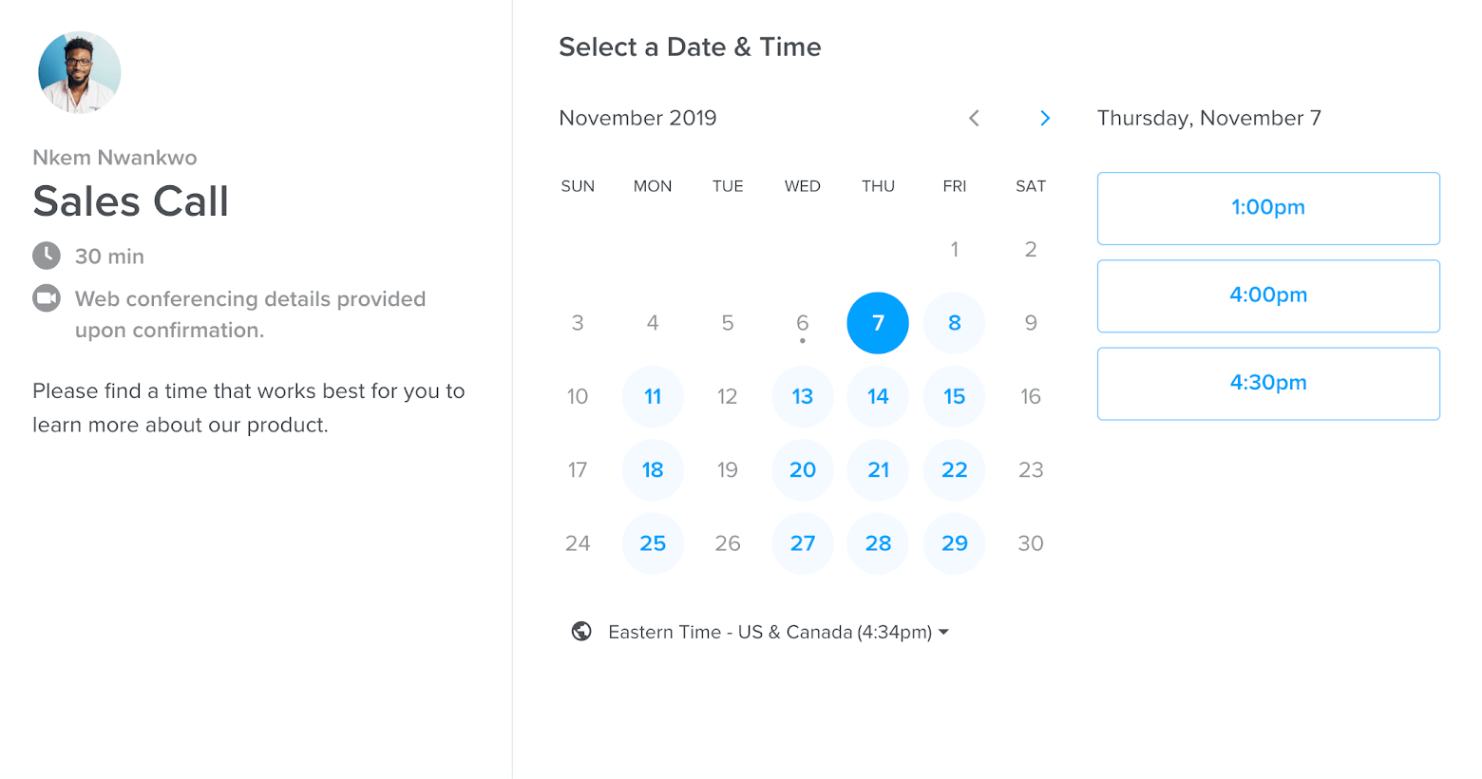Screen dimensions: 1482x779
Task: Go to the previous month arrow
Action: click(x=974, y=118)
